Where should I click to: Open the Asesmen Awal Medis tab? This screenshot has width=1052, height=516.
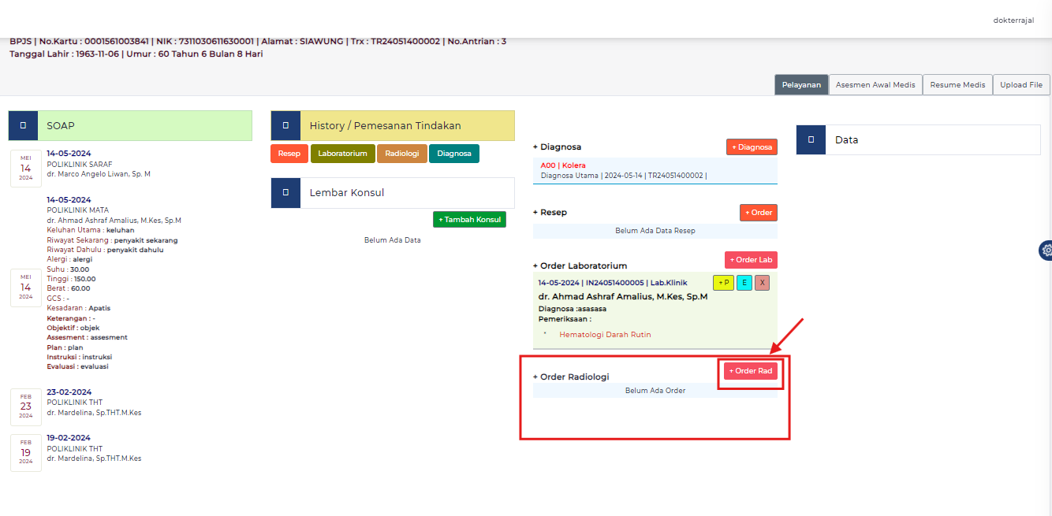coord(875,85)
